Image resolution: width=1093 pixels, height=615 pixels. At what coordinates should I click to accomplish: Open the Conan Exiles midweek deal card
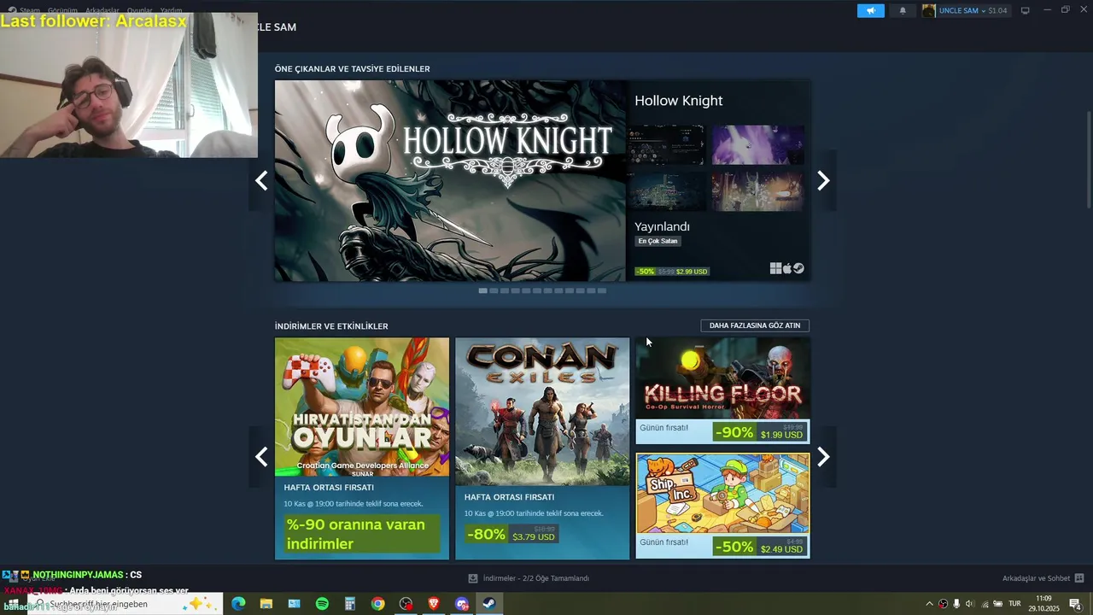click(x=542, y=448)
